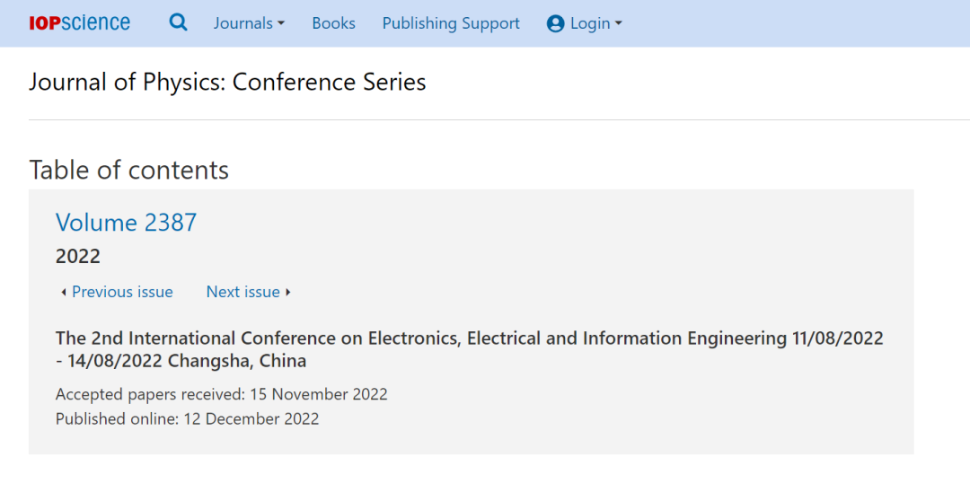Screen dimensions: 970x492
Task: Open the search magnifier icon
Action: tap(178, 22)
